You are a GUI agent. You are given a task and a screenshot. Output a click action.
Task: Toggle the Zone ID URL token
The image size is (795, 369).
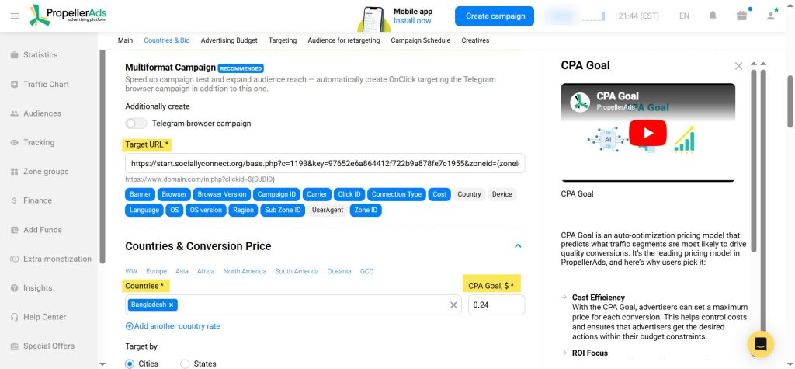[366, 210]
